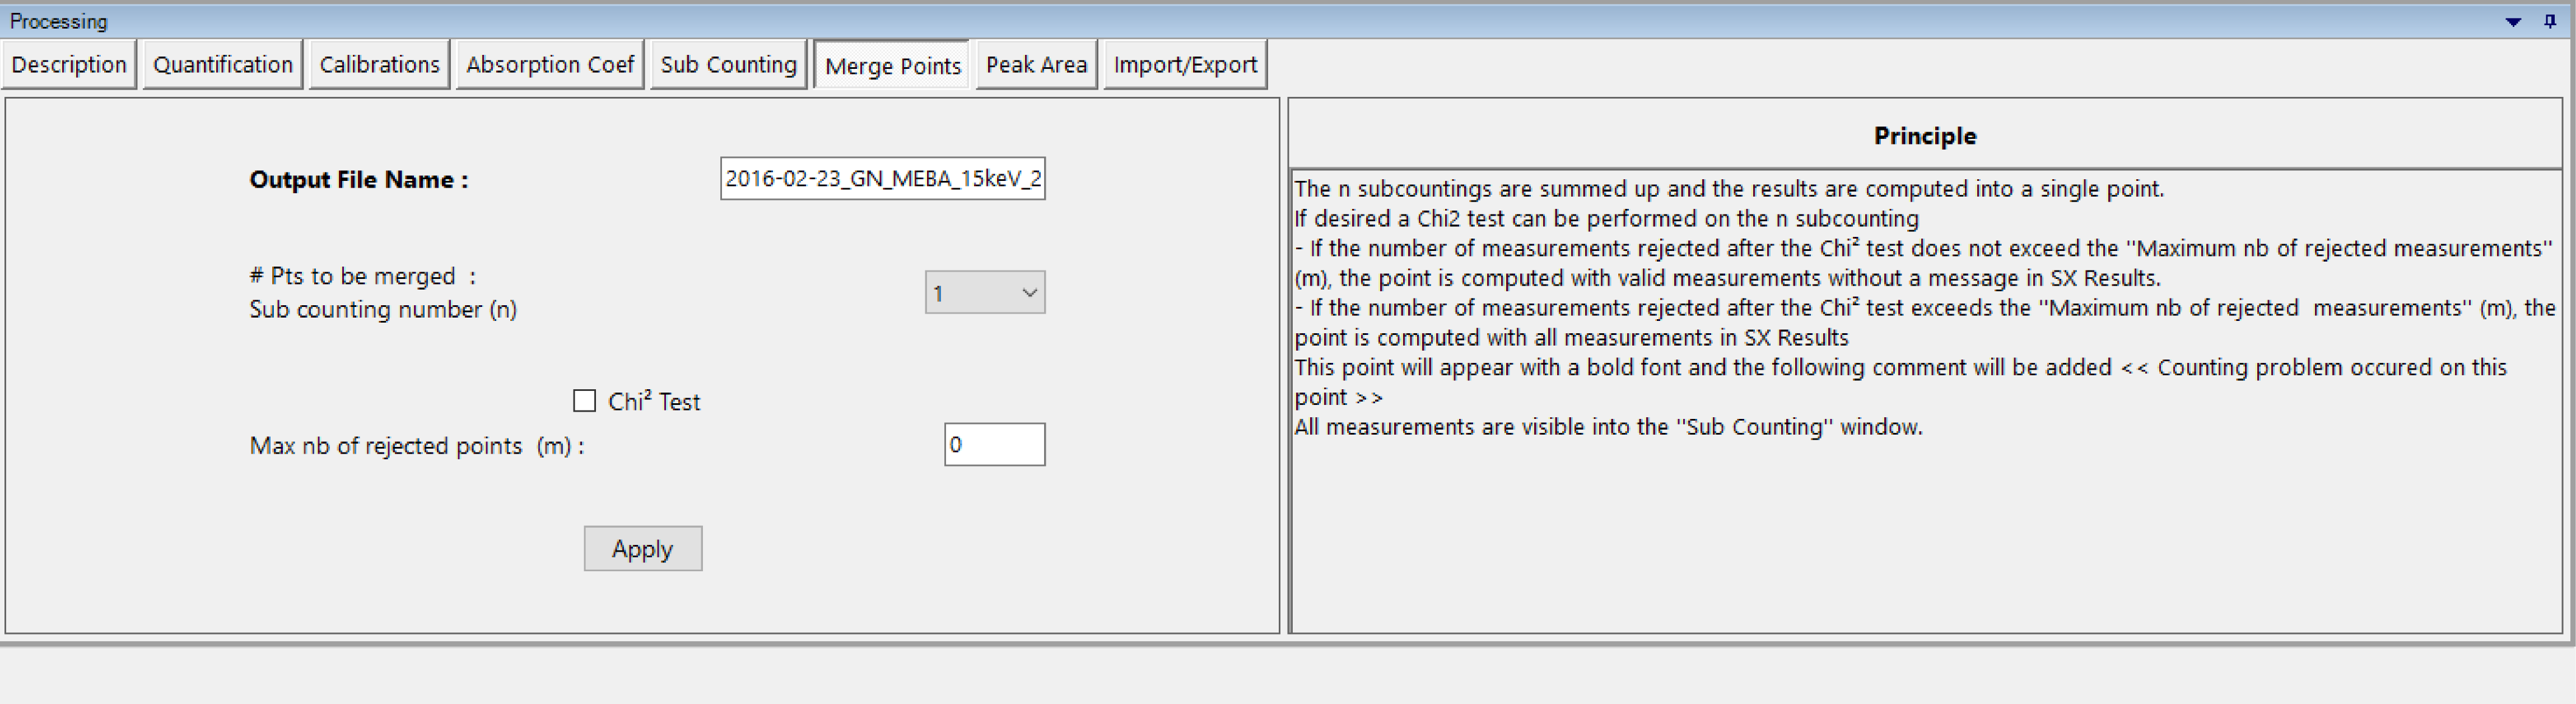Show the Sub Counting tab

point(728,65)
